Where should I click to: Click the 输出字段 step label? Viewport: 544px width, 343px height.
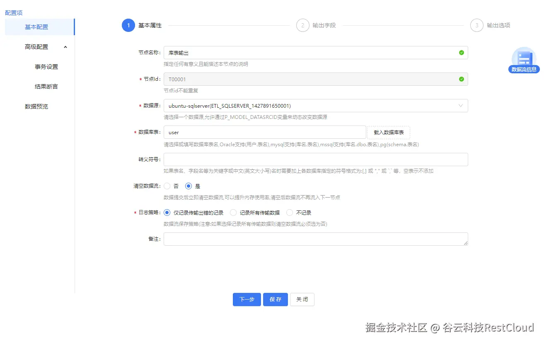pyautogui.click(x=324, y=25)
